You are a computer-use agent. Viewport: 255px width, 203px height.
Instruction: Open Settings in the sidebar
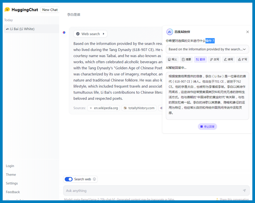[x=12, y=183]
